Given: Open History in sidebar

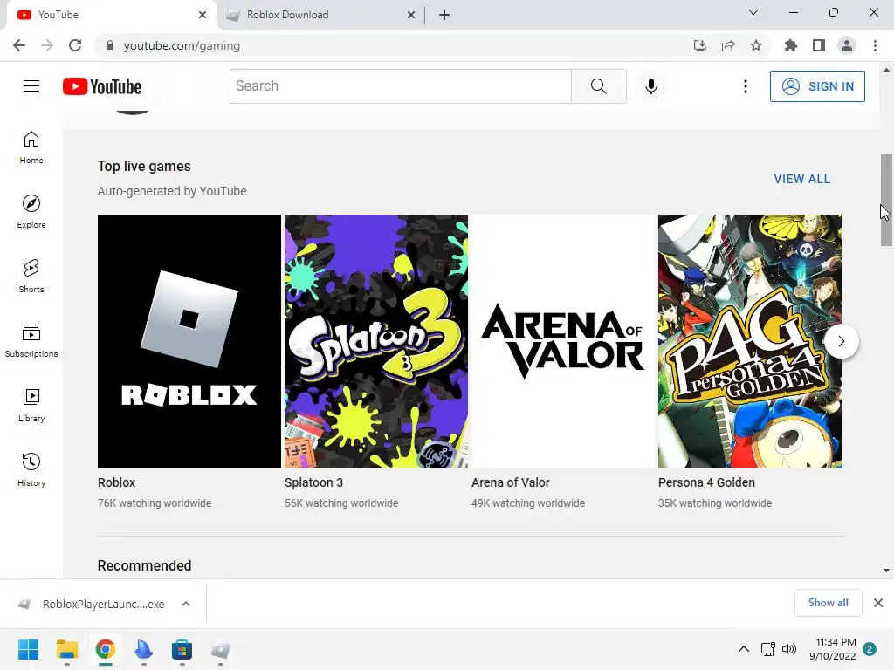Looking at the screenshot, I should 31,469.
